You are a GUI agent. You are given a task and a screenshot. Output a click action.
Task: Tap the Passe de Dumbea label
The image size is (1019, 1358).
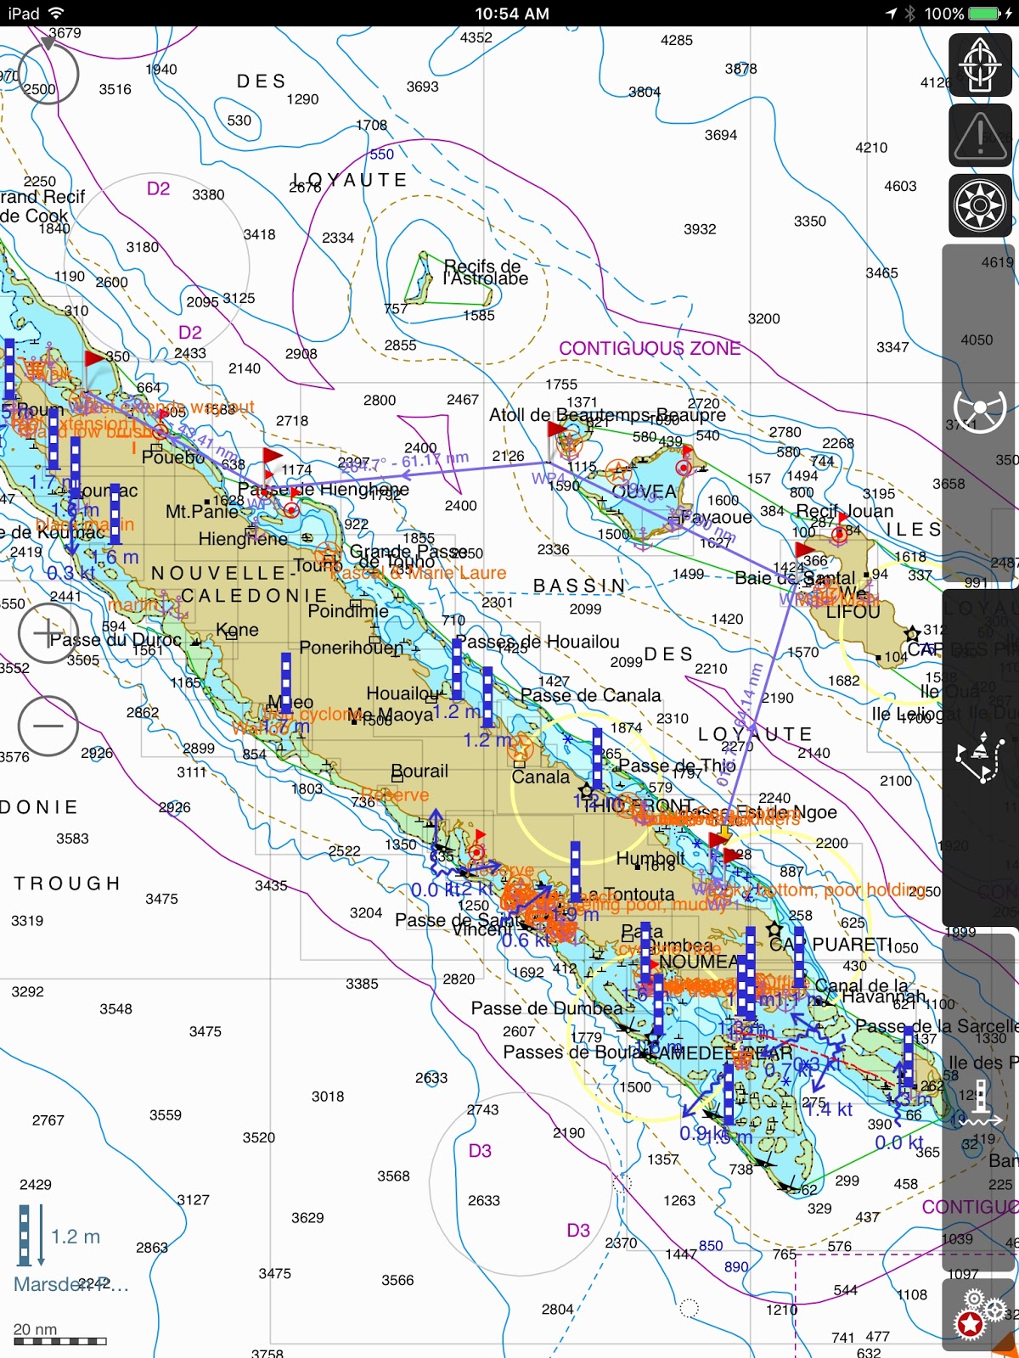coord(547,1008)
